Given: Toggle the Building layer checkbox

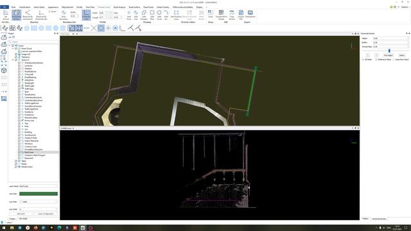Looking at the screenshot, I should coord(19,132).
